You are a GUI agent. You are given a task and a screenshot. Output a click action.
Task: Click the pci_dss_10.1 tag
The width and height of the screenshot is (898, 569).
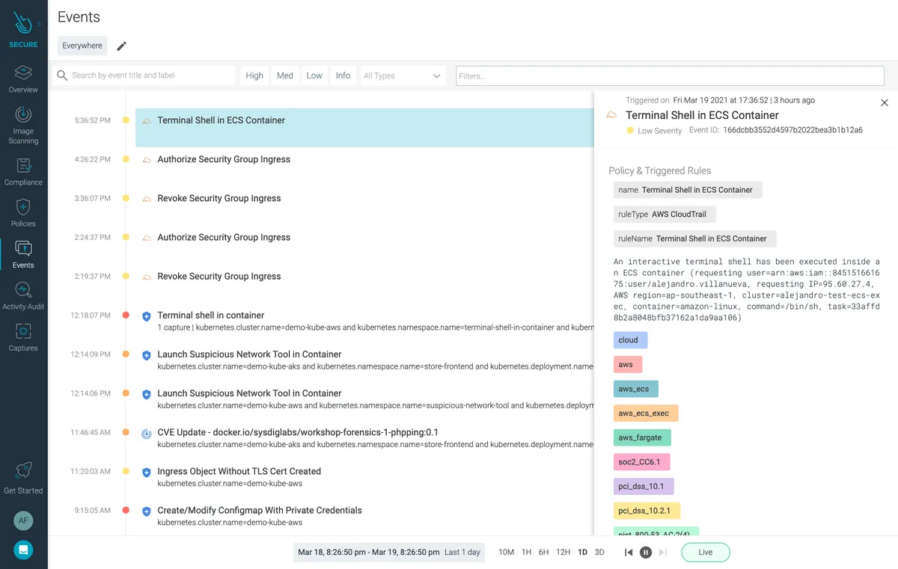pyautogui.click(x=644, y=486)
